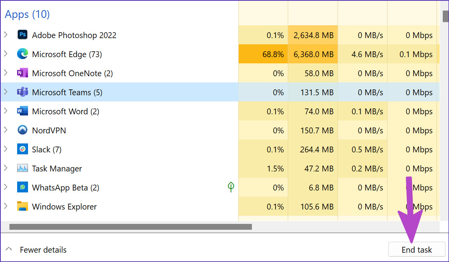This screenshot has height=262, width=449.
Task: Click Windows Explorer memory value 105.6 MB
Action: pos(317,206)
